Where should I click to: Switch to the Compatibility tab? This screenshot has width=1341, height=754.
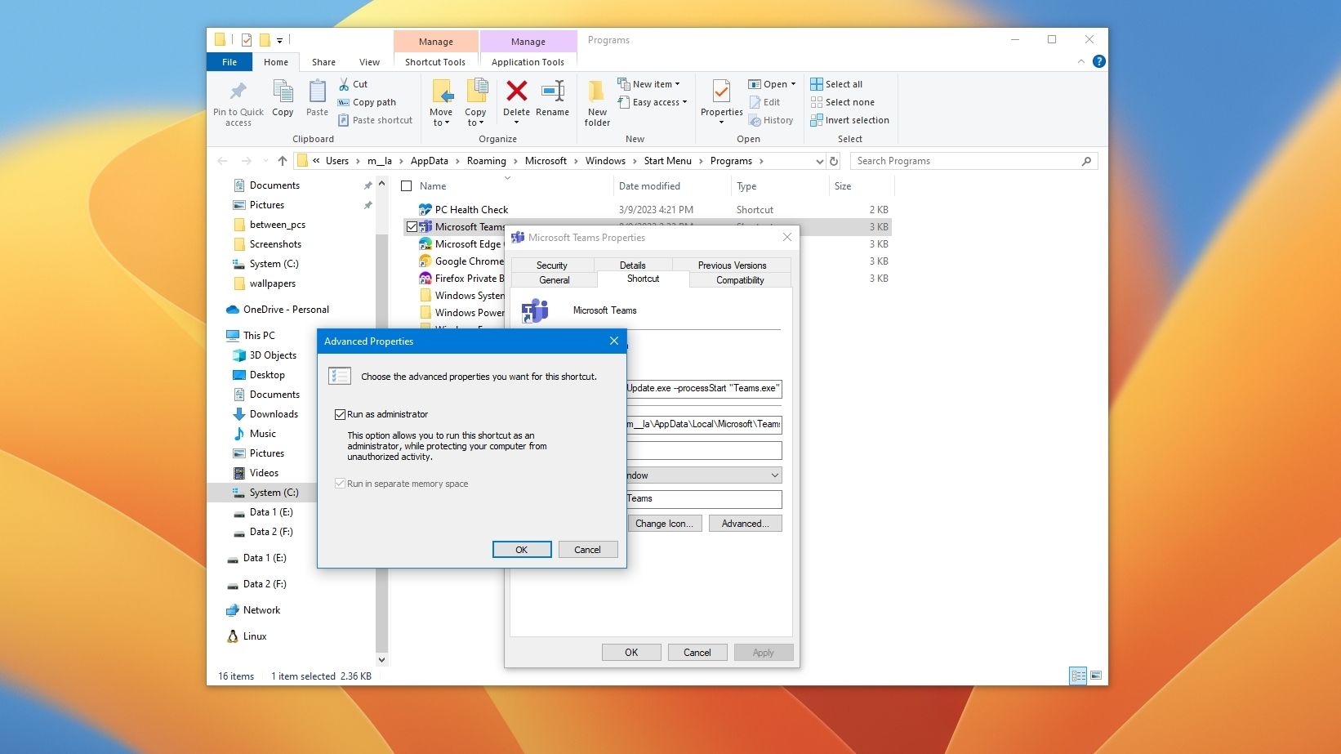(740, 280)
